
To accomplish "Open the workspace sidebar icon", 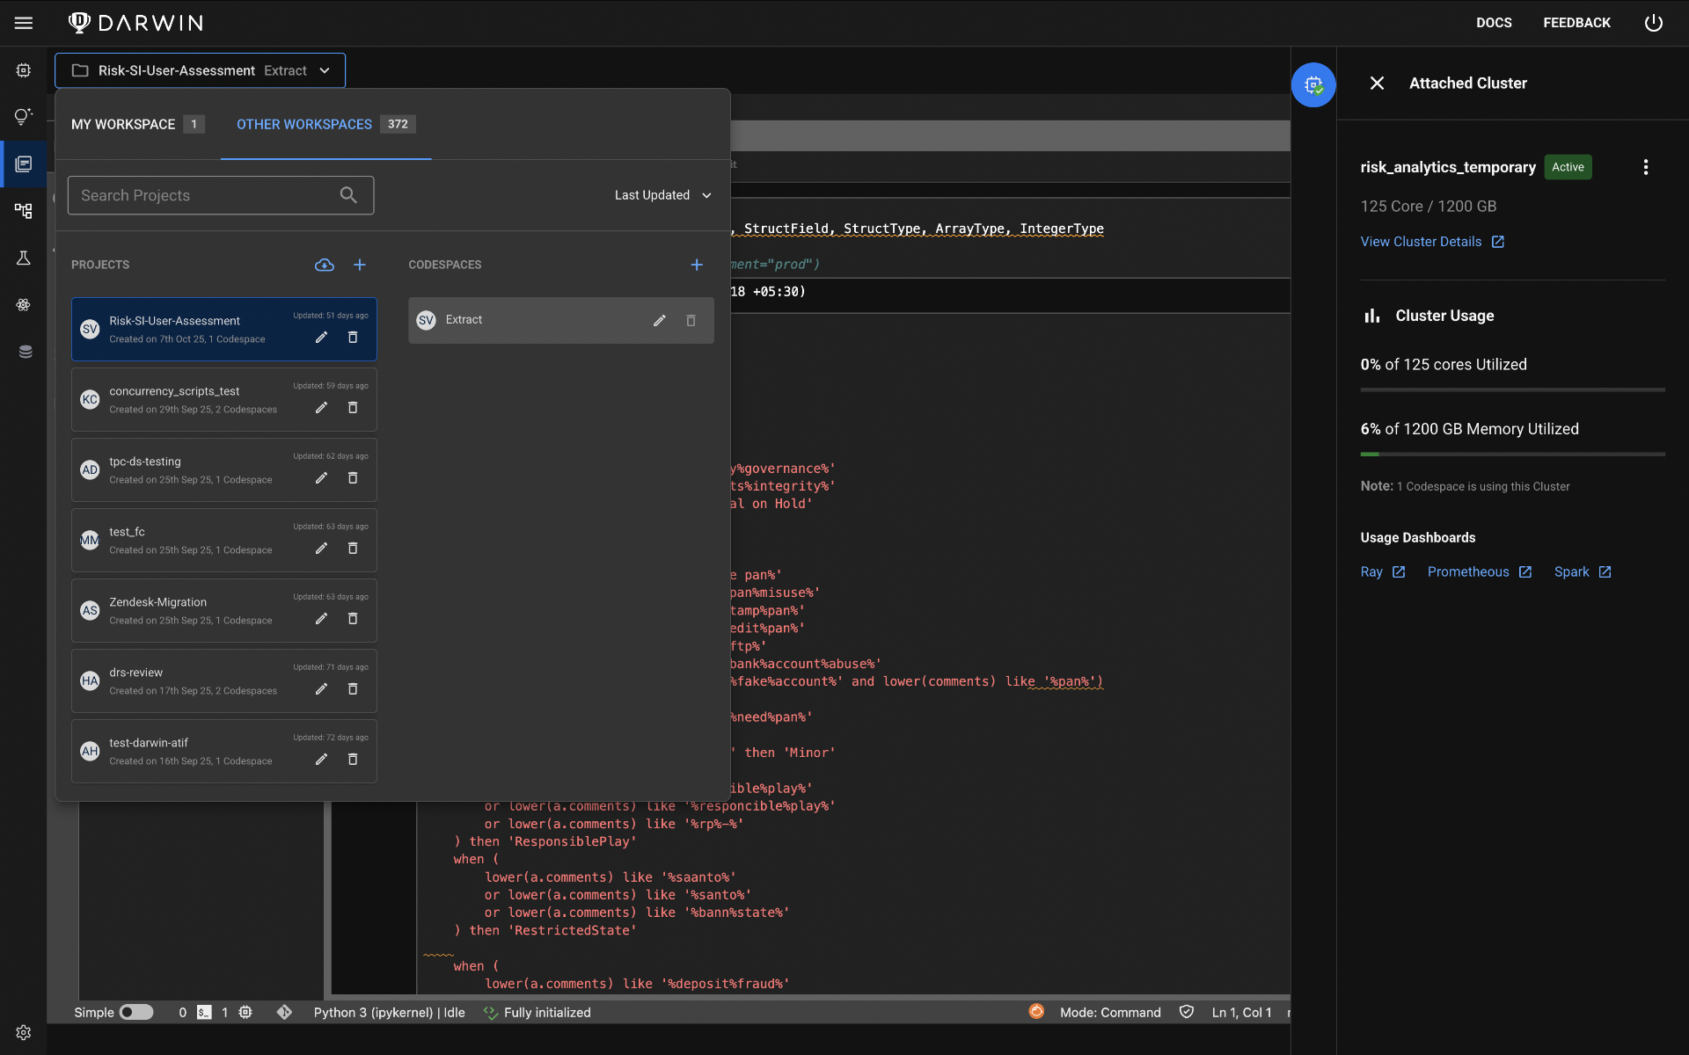I will (x=24, y=164).
